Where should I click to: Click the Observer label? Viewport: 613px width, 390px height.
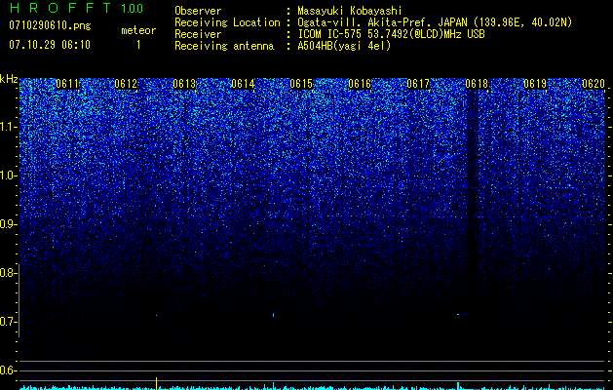[x=198, y=11]
